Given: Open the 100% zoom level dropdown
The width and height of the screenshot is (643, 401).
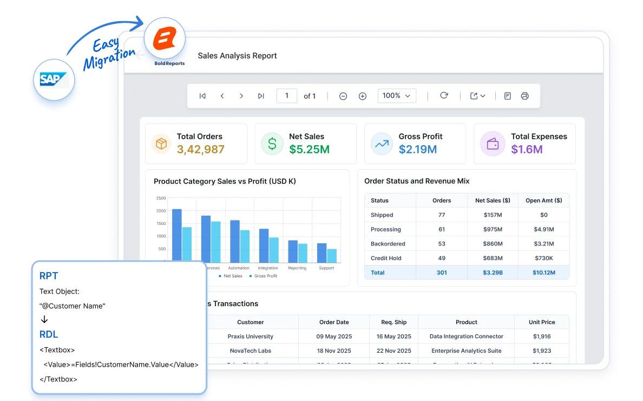Looking at the screenshot, I should tap(397, 95).
